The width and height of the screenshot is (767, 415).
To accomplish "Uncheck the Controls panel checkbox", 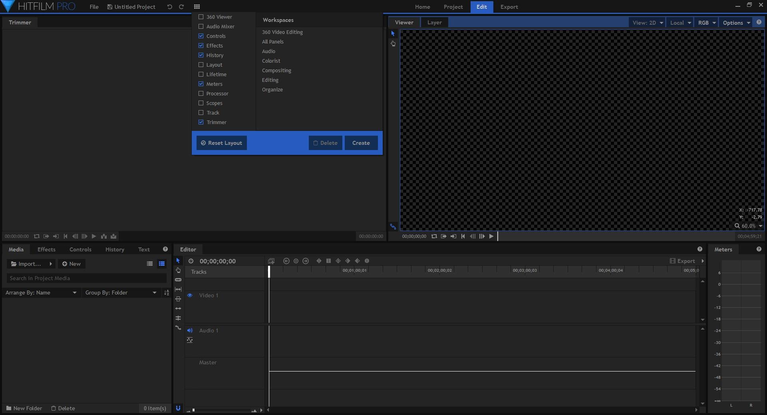I will pos(201,36).
